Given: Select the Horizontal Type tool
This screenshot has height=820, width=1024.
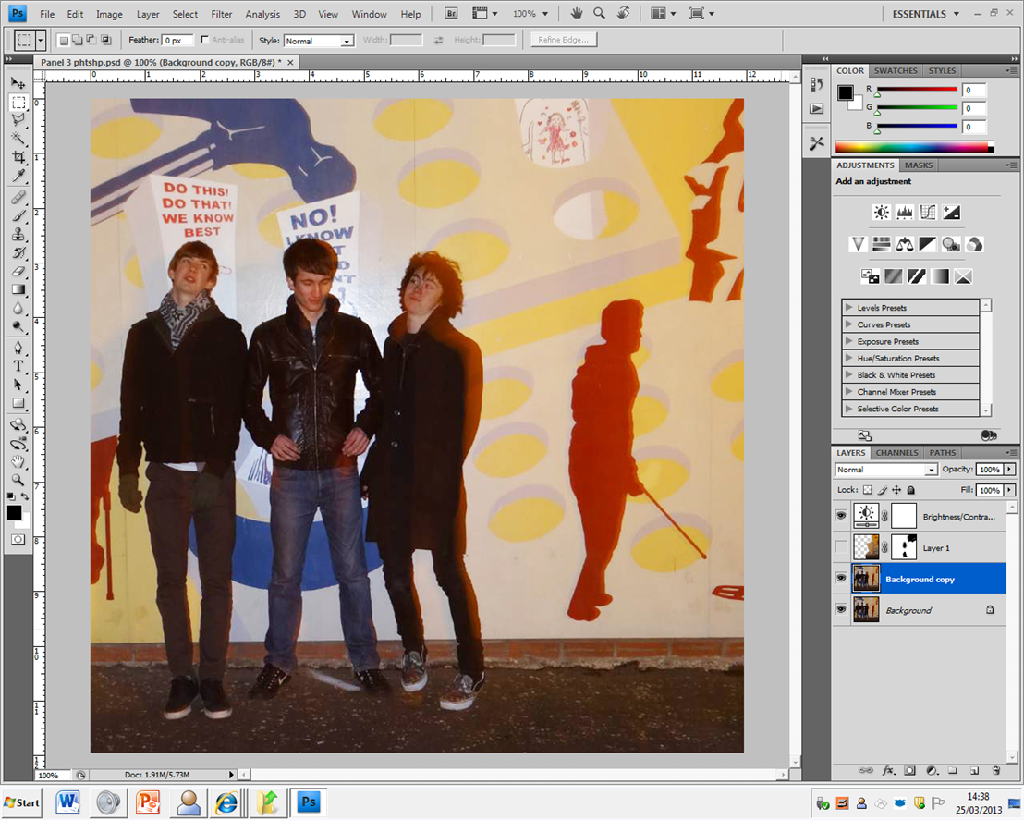Looking at the screenshot, I should point(18,365).
